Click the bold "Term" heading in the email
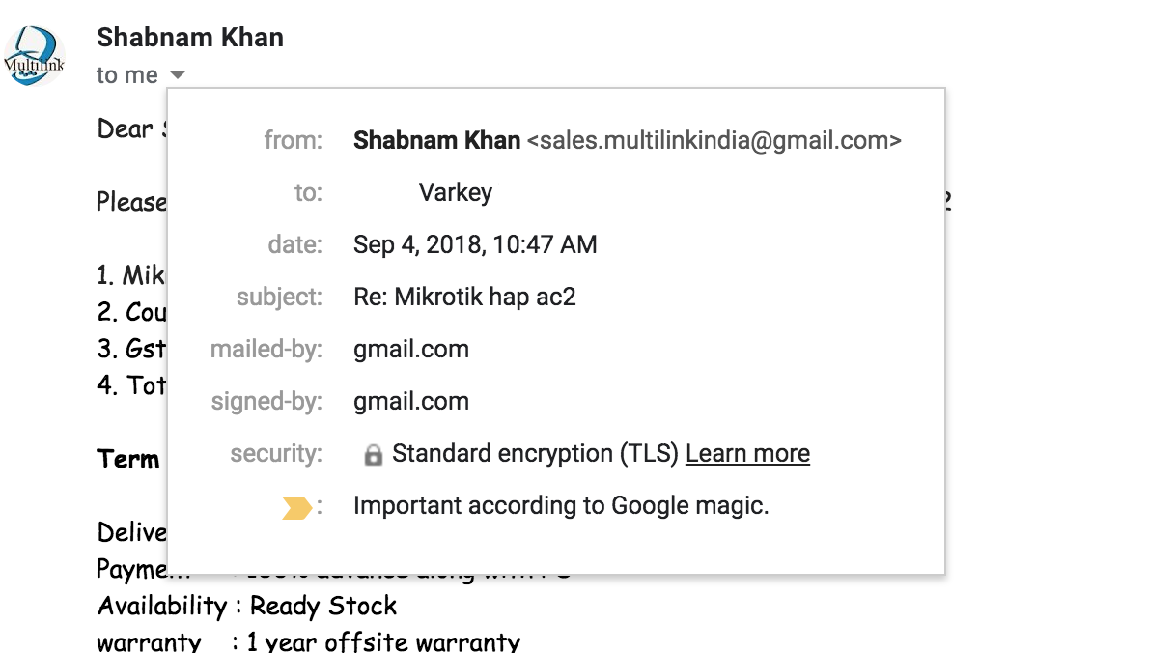 pos(128,459)
